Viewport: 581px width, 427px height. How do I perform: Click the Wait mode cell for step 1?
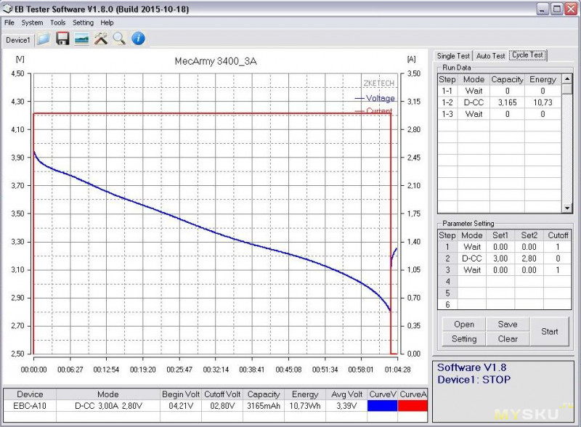471,247
